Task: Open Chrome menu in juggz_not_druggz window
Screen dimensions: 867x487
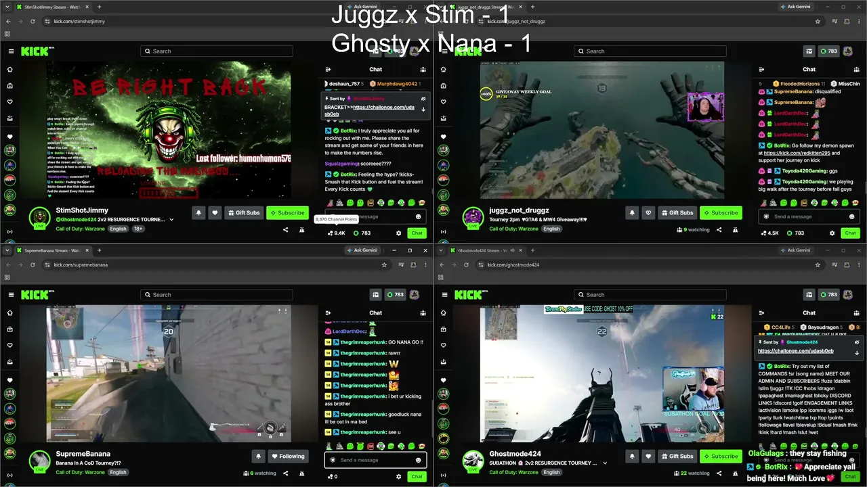Action: [x=859, y=21]
